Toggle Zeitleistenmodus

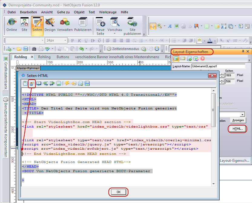pyautogui.click(x=123, y=49)
